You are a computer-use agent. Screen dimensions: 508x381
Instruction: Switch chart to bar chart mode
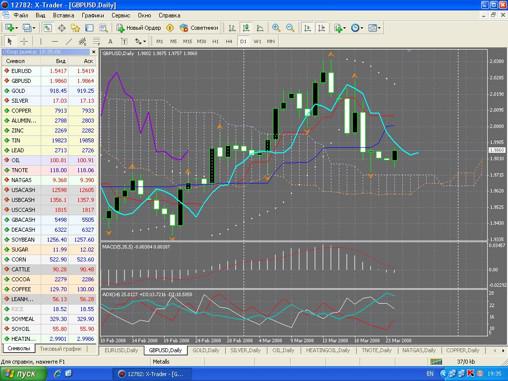click(232, 28)
